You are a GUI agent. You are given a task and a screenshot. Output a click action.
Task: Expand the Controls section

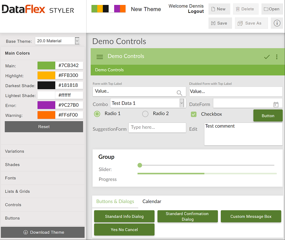tap(43, 205)
